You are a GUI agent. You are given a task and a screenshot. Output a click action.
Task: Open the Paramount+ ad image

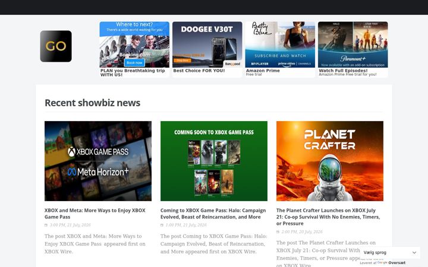353,44
